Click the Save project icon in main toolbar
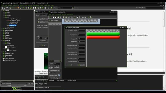 tap(7, 8)
